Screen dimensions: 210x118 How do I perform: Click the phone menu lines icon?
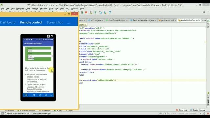pos(52,95)
